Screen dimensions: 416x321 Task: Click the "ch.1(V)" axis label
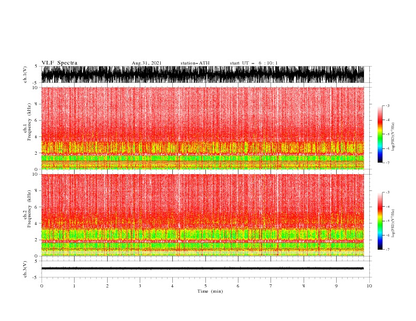click(x=25, y=74)
